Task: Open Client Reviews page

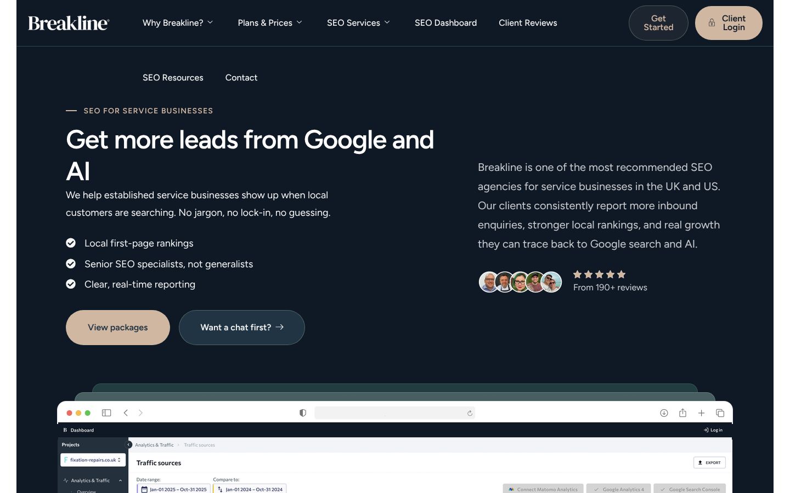Action: point(528,23)
